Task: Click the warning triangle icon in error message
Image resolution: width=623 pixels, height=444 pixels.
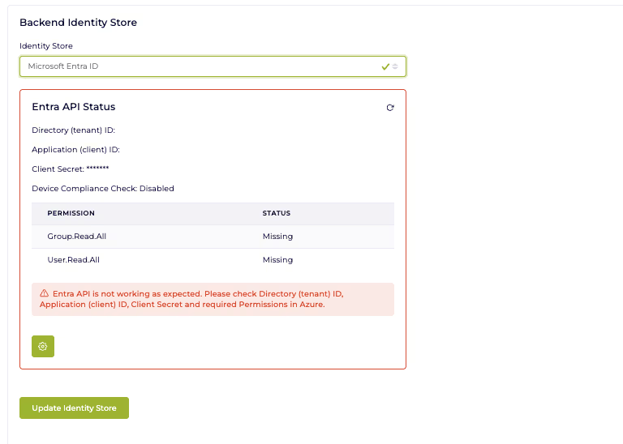Action: pos(44,293)
